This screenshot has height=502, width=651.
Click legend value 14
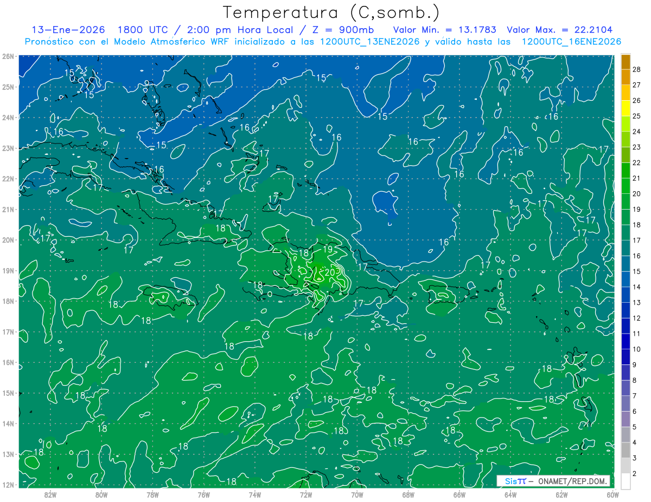click(636, 287)
